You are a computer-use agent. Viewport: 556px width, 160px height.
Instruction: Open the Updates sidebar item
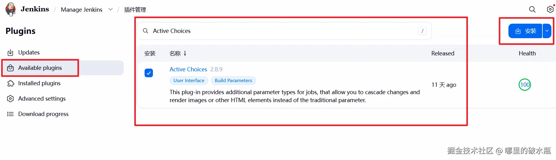[29, 53]
